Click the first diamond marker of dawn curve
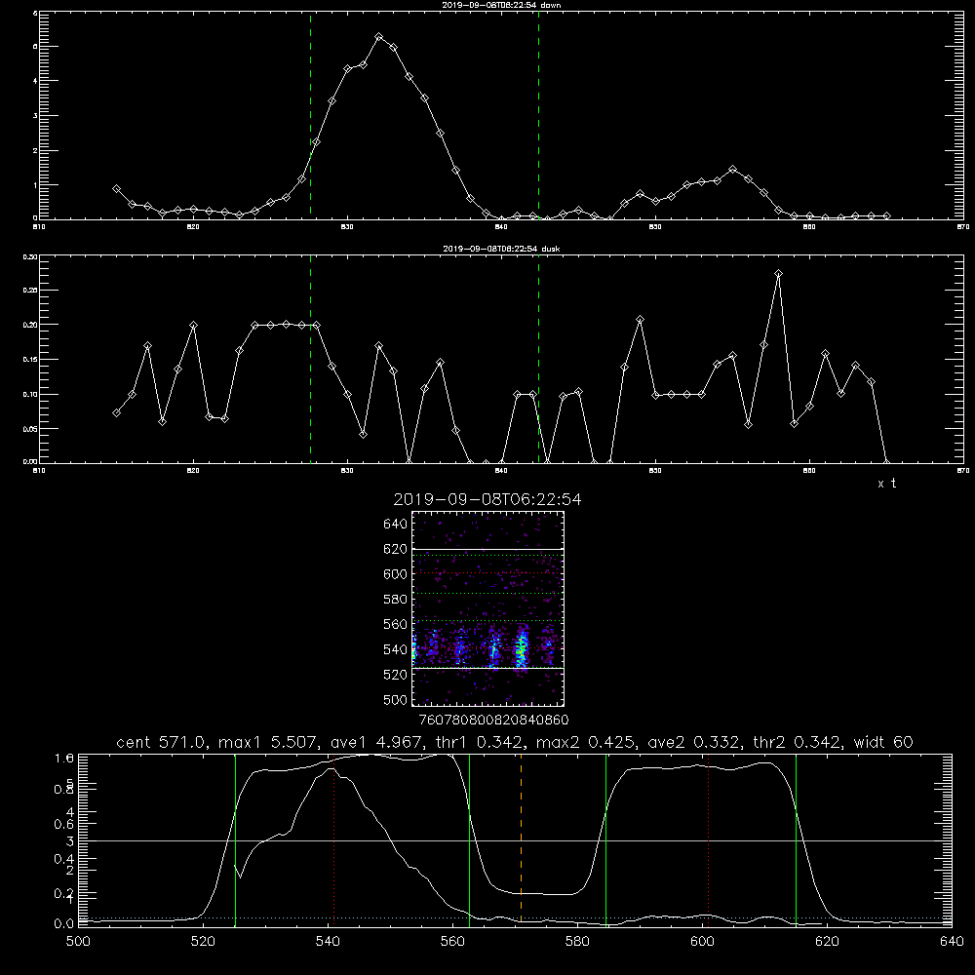The width and height of the screenshot is (975, 975). click(116, 188)
